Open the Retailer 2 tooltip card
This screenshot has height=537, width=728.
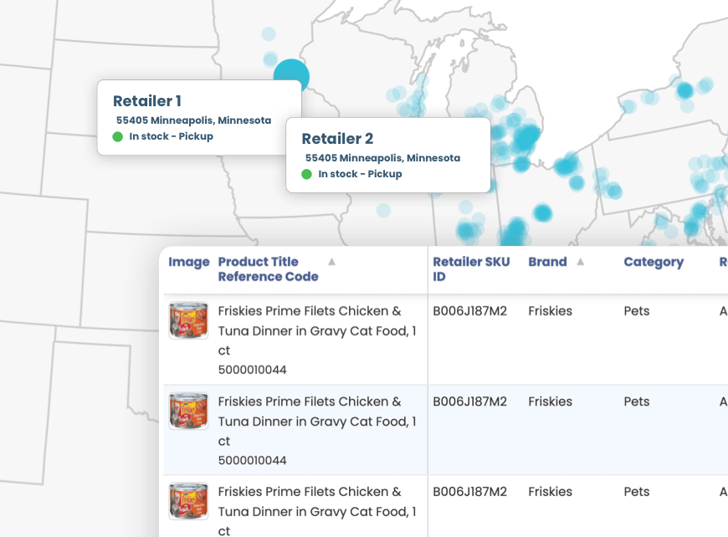(387, 156)
